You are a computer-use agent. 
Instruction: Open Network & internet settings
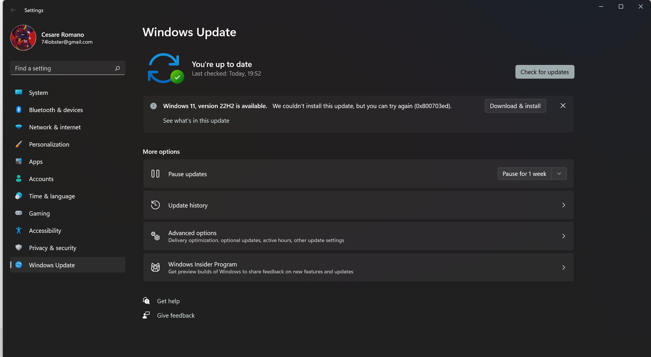[55, 127]
